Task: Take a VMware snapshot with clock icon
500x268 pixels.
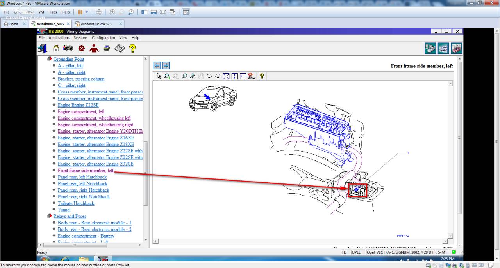Action: pos(112,12)
